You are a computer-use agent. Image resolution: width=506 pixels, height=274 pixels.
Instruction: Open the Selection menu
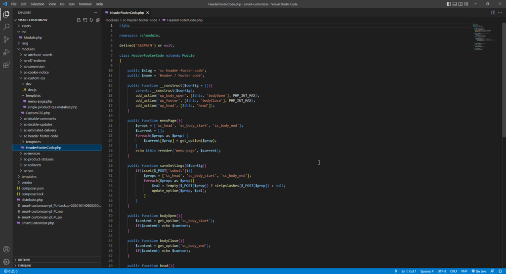coord(38,4)
